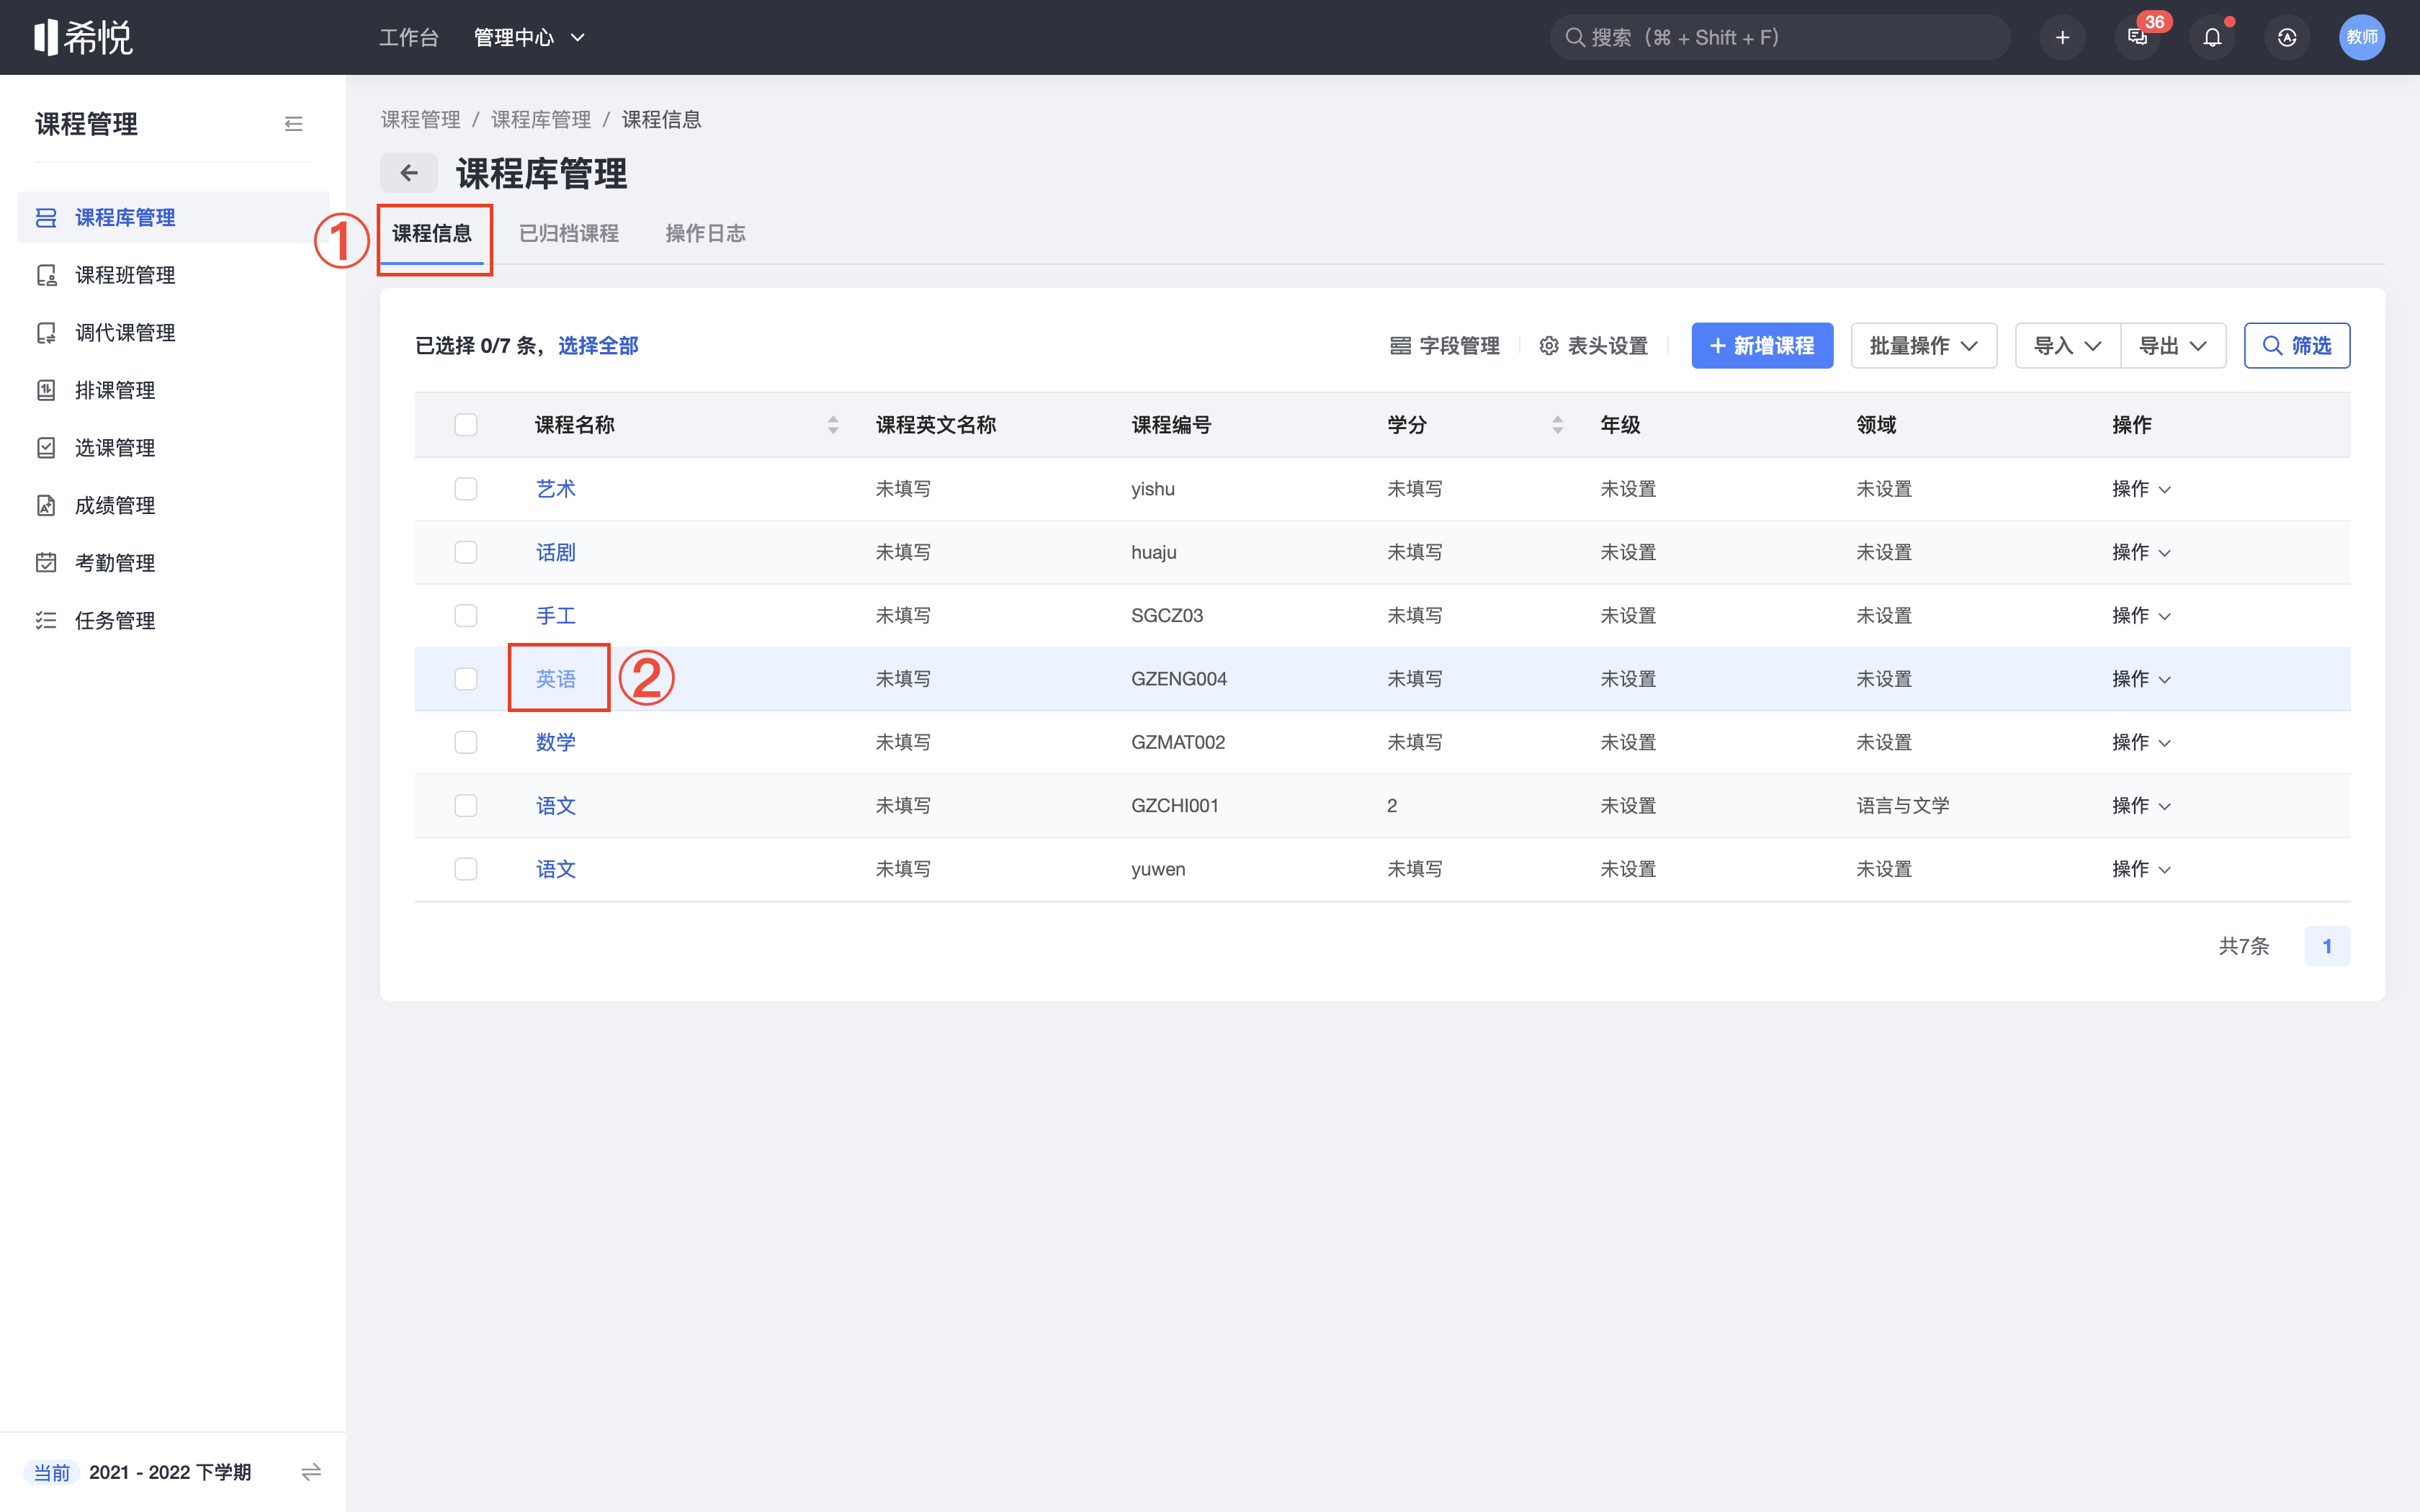Go to pagination page 1
The height and width of the screenshot is (1512, 2420).
tap(2327, 946)
